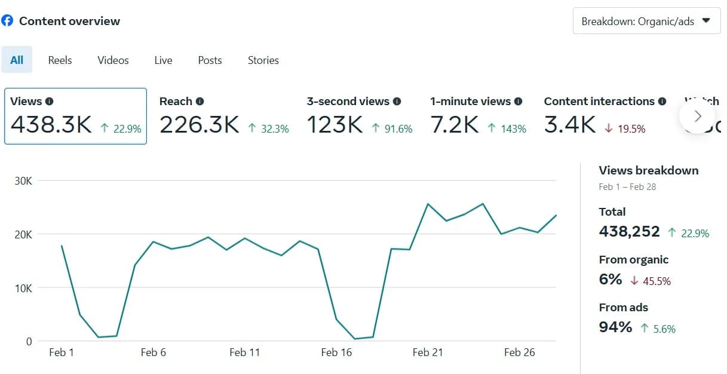727x374 pixels.
Task: Open the Breakdown: Organic/ads dropdown
Action: coord(646,20)
